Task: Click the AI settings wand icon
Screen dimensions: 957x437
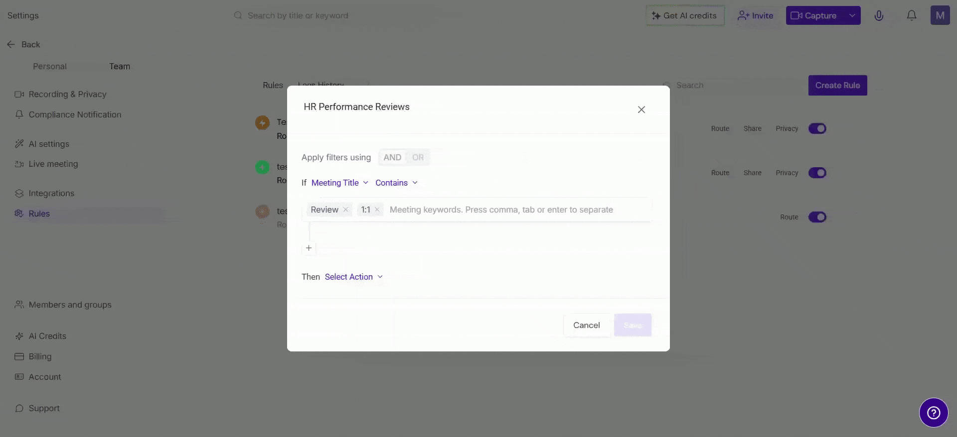Action: point(19,144)
